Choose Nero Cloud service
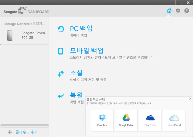Viewport: 193px width, 137px height. point(174,120)
